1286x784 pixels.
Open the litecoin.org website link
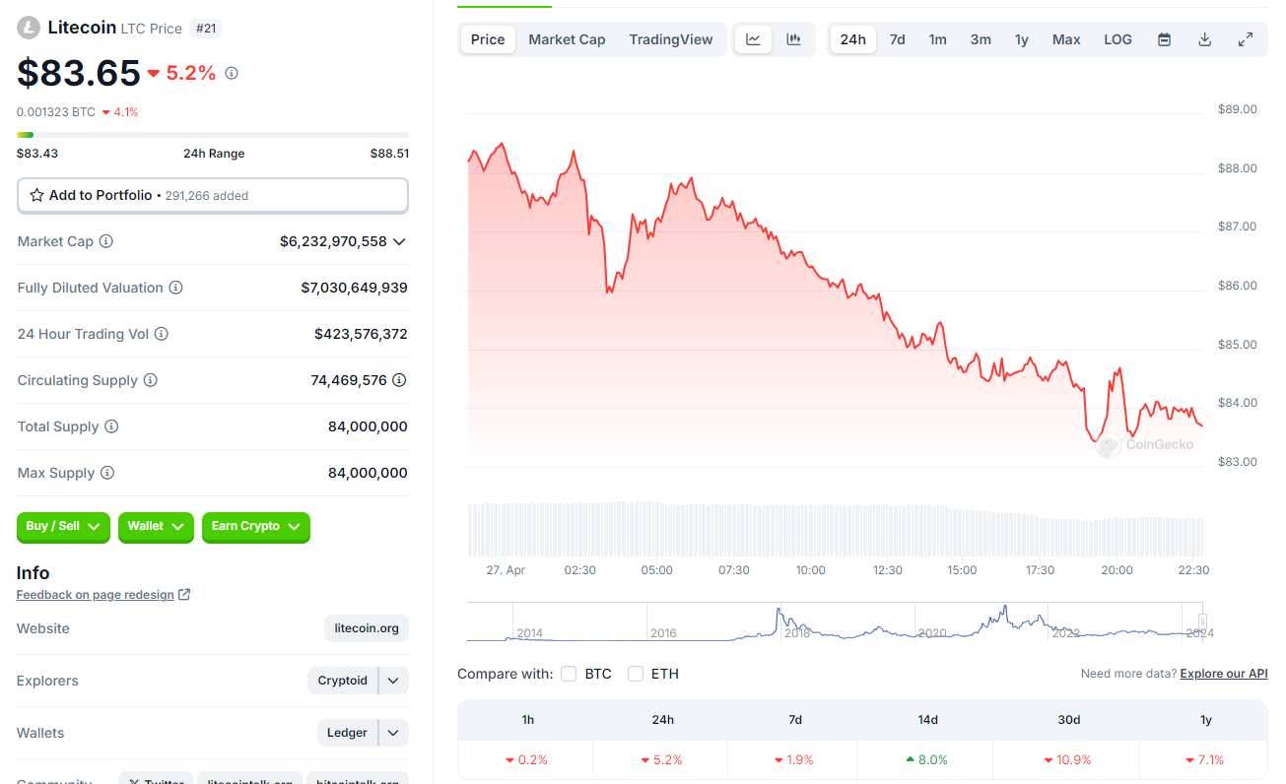[x=367, y=628]
